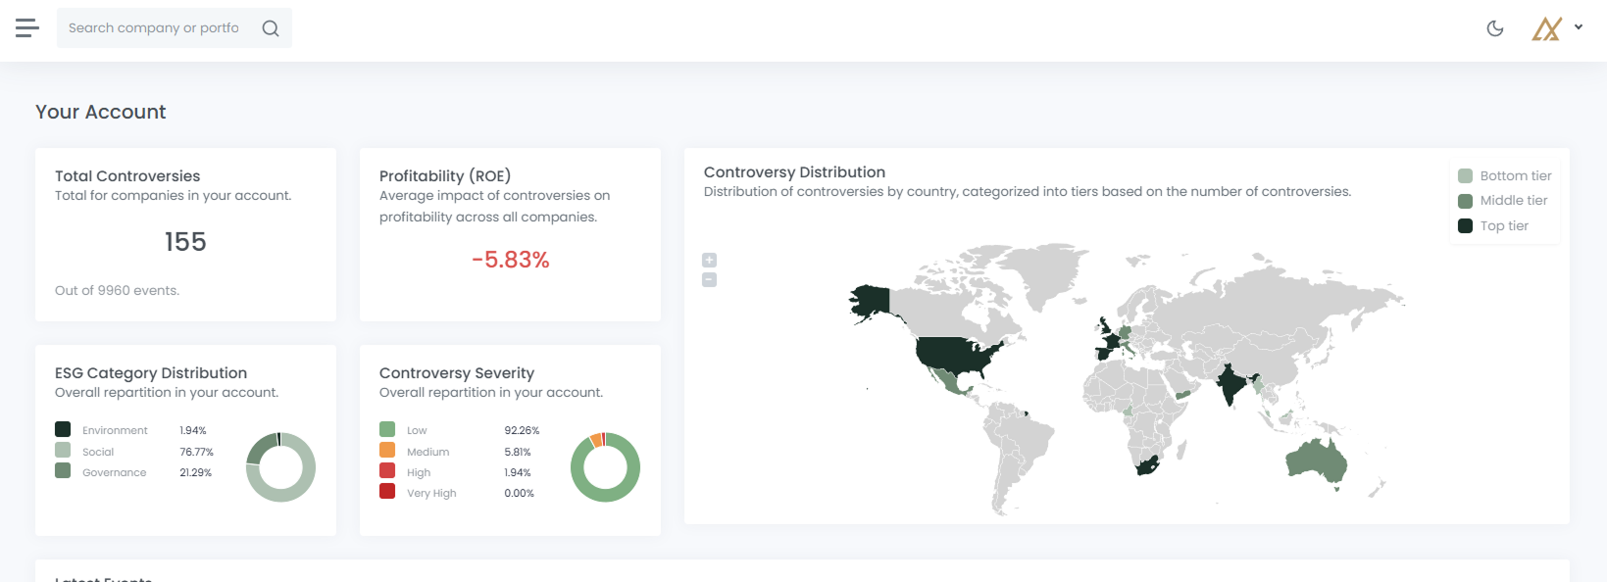Click the Out of 9960 events text
The height and width of the screenshot is (582, 1607).
(117, 291)
